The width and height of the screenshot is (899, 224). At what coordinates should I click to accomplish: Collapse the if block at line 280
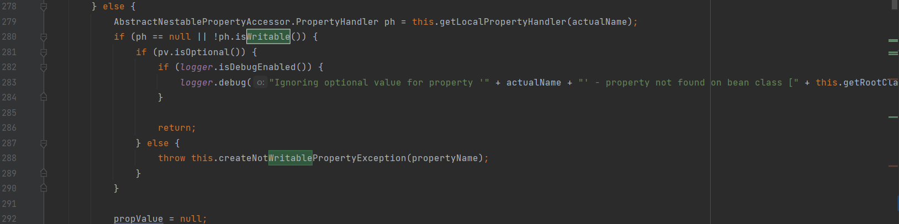(x=44, y=37)
